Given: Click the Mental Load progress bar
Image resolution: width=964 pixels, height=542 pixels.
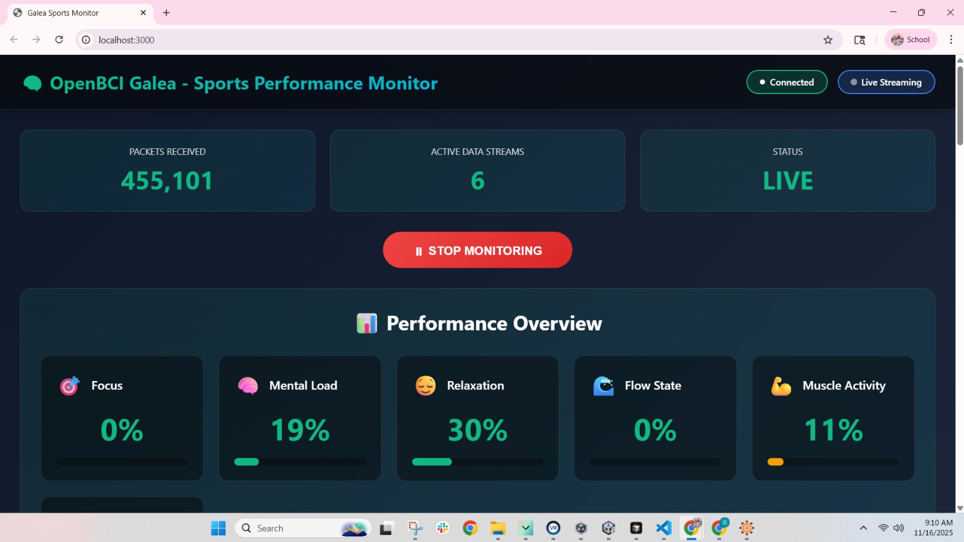Looking at the screenshot, I should point(300,462).
